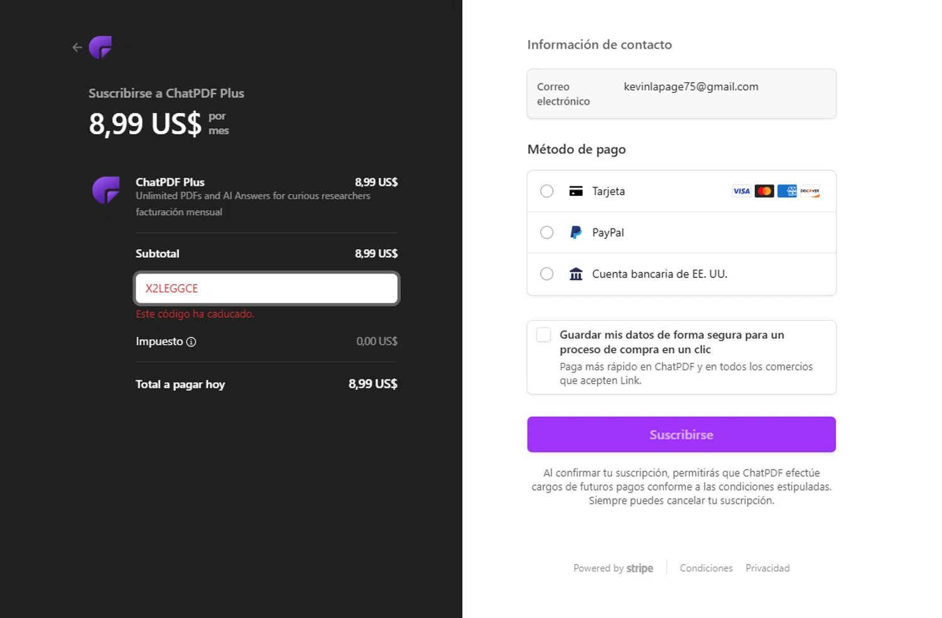Screen dimensions: 942x618
Task: Click the PayPal label text
Action: coord(608,233)
